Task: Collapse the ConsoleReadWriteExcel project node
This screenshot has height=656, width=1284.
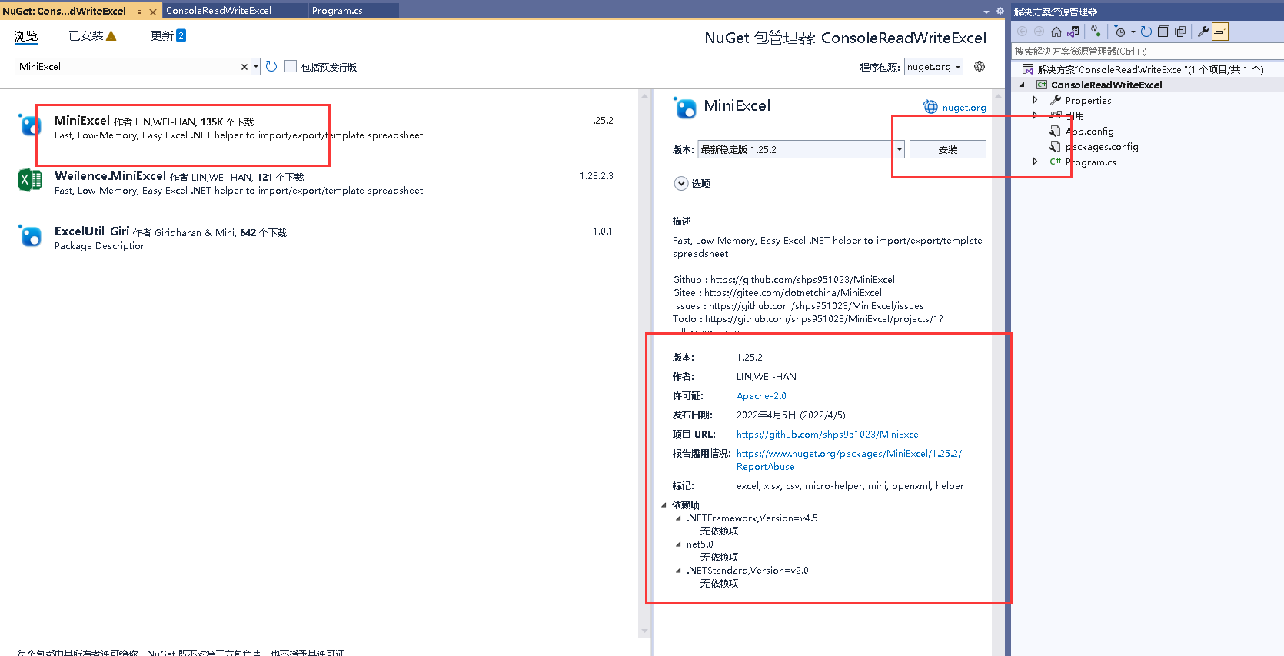Action: point(1023,85)
